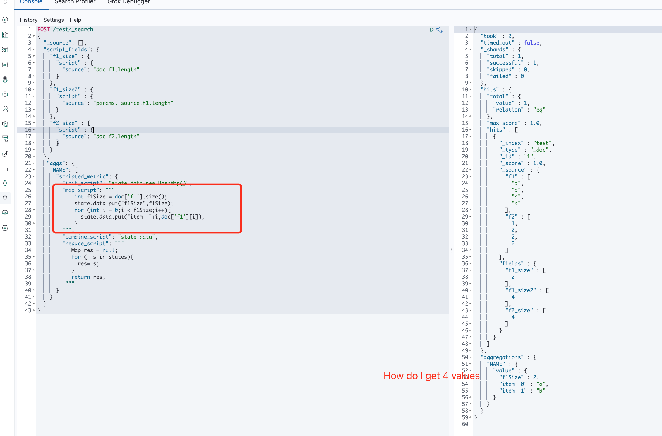Open the Dashboard app icon in sidebar
This screenshot has height=436, width=662.
[5, 50]
